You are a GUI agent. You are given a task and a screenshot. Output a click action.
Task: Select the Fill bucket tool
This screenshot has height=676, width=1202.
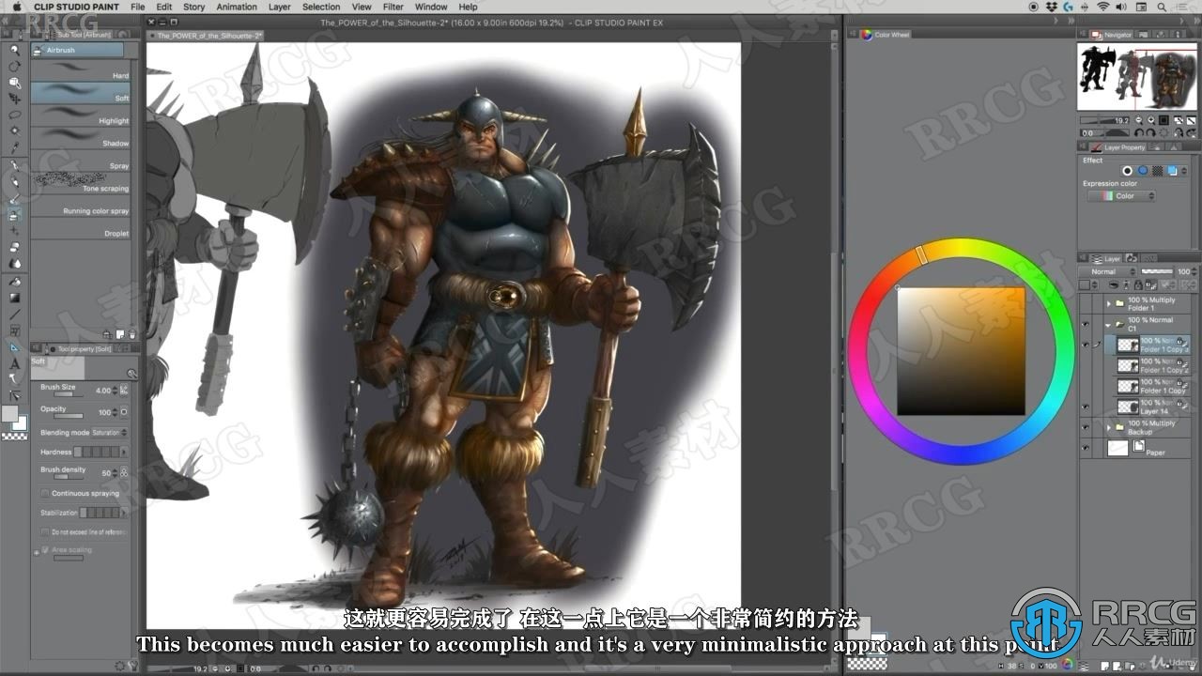pos(14,281)
